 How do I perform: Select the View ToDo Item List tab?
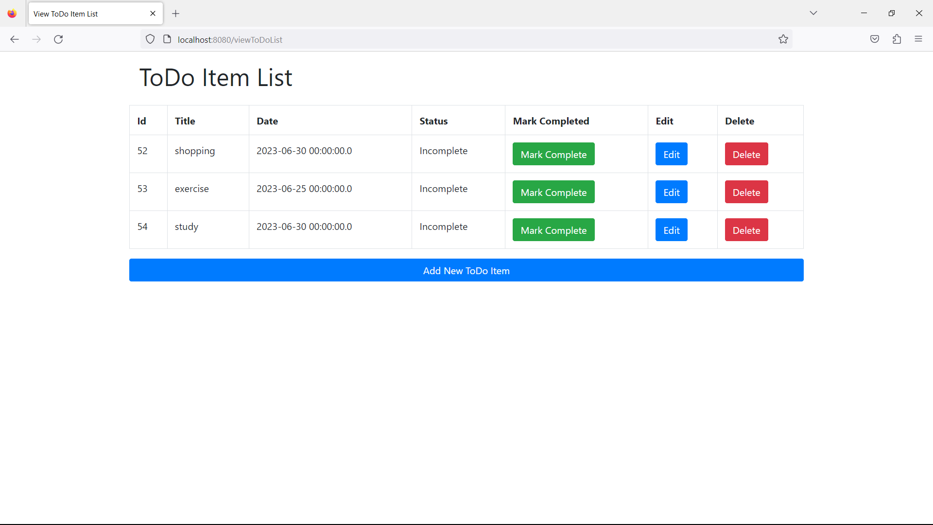[96, 14]
